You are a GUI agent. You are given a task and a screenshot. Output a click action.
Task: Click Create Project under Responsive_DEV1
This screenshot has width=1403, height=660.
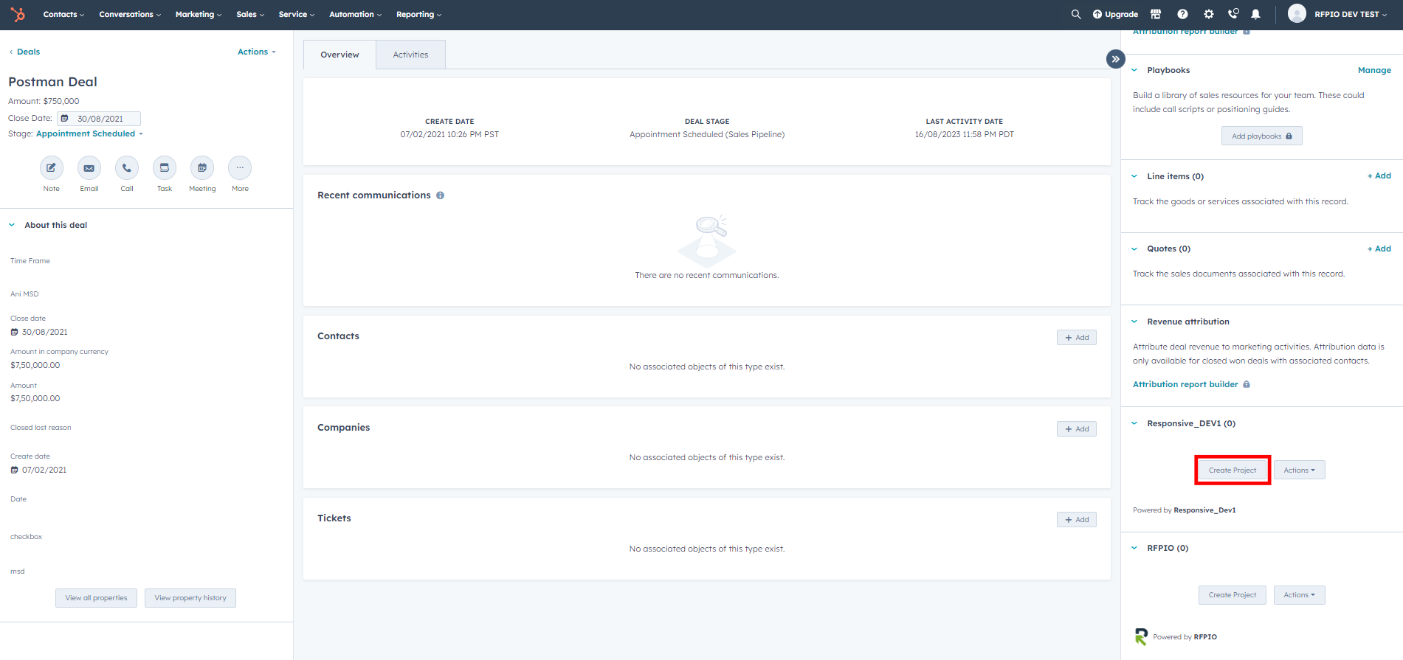1232,470
